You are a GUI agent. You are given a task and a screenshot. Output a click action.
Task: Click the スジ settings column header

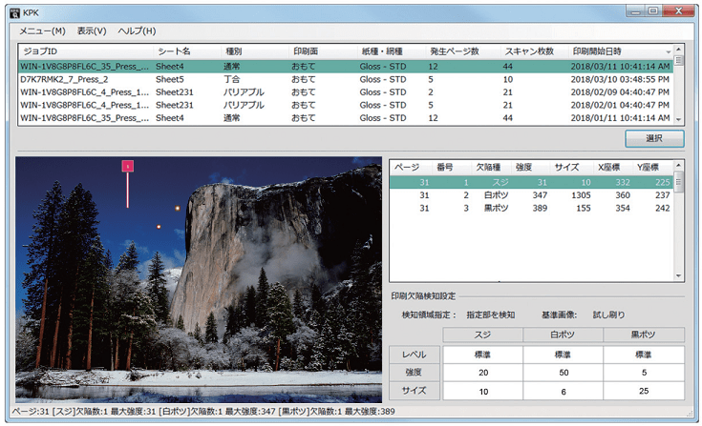pos(482,335)
